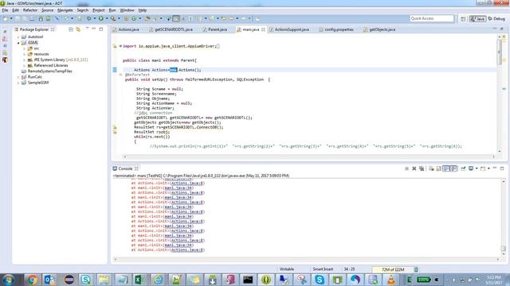Screen dimensions: 510x286
Task: Click the External Tools run icon
Action: (x=113, y=18)
